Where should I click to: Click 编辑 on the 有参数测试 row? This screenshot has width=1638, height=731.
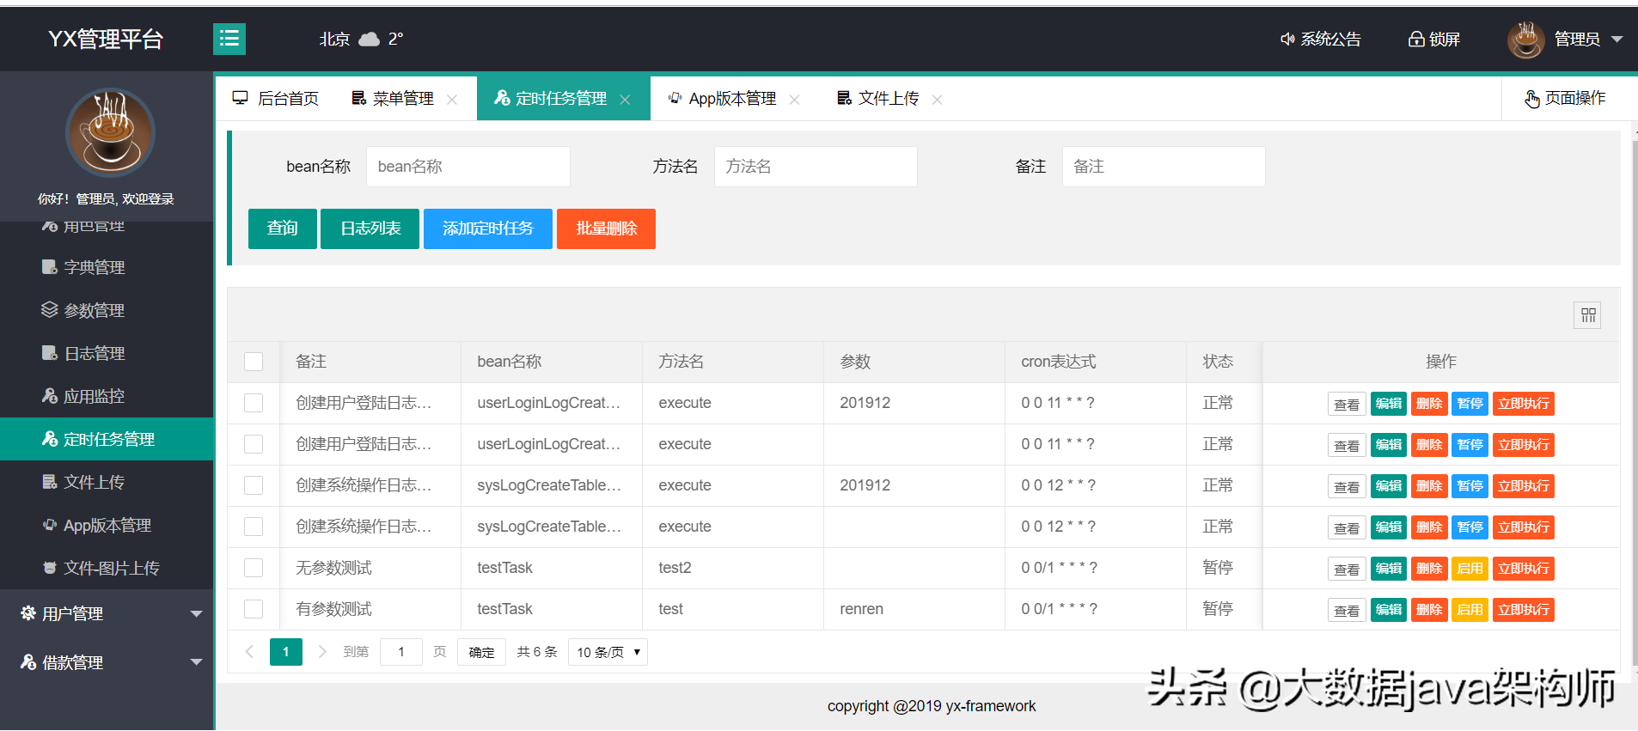click(x=1389, y=610)
